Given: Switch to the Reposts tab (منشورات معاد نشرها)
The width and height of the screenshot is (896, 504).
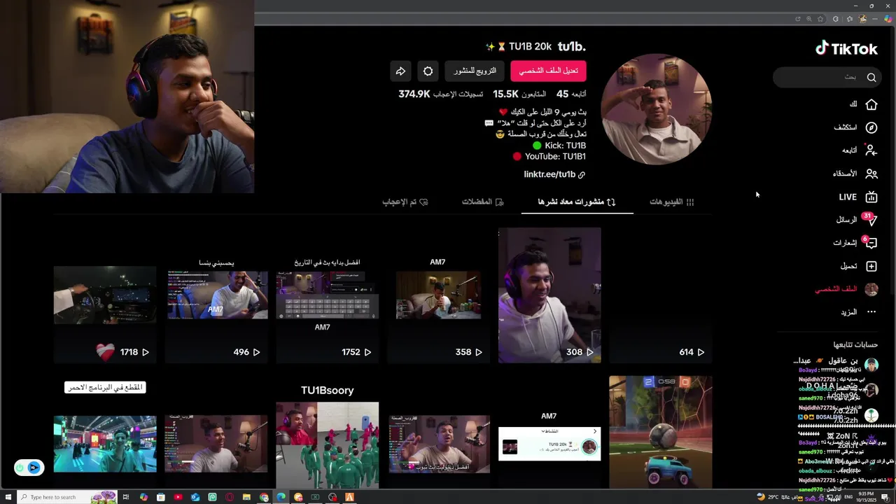Looking at the screenshot, I should tap(577, 202).
